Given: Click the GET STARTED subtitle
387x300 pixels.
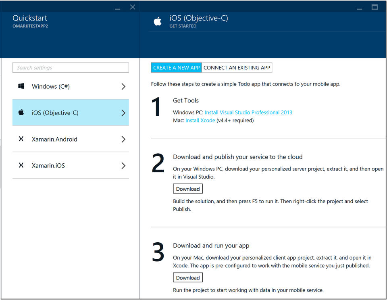Looking at the screenshot, I should point(183,26).
